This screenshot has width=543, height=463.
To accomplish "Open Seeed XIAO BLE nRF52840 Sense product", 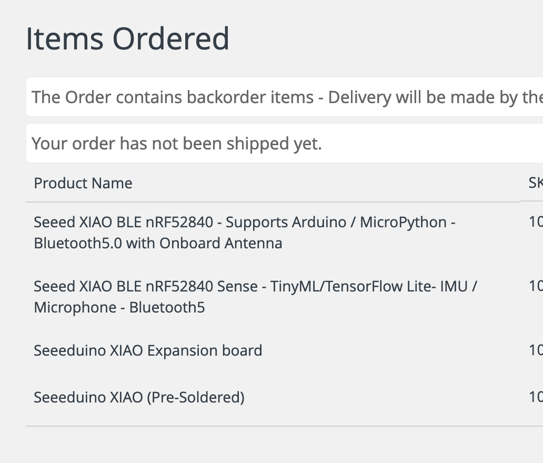I will (255, 296).
